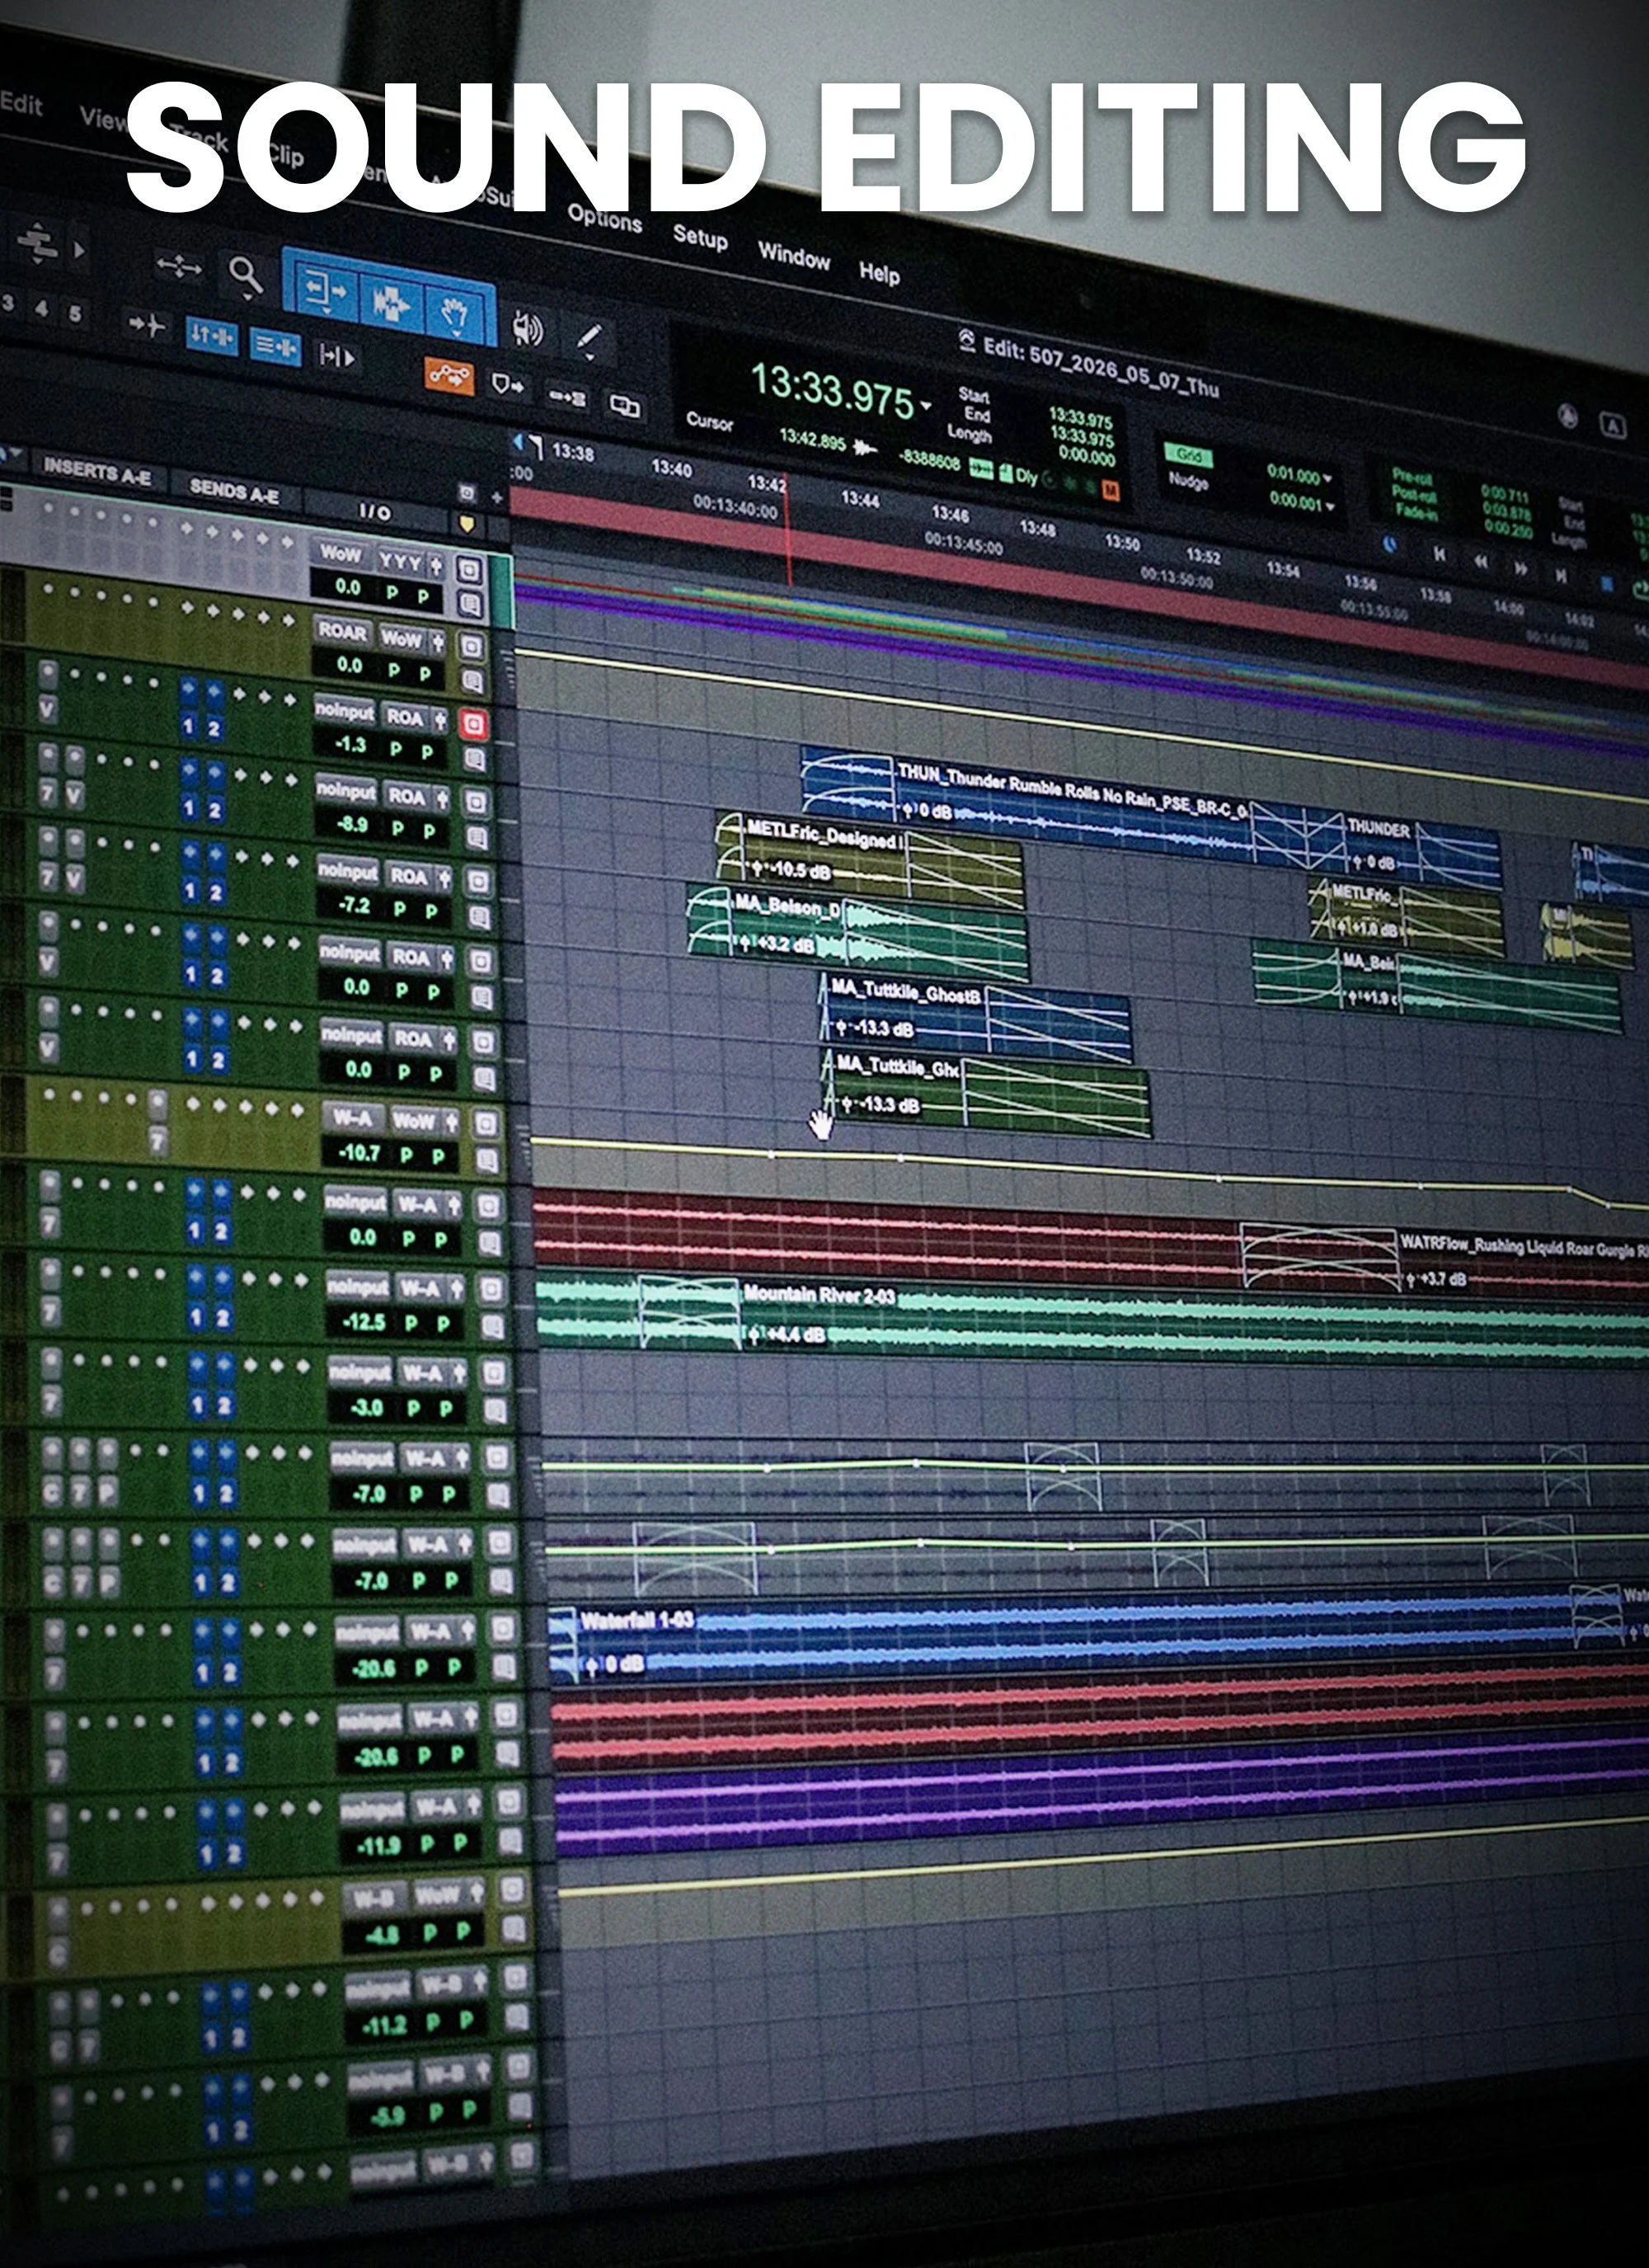This screenshot has width=1649, height=2268.
Task: Click the blue online clock icon
Action: coord(1390,544)
